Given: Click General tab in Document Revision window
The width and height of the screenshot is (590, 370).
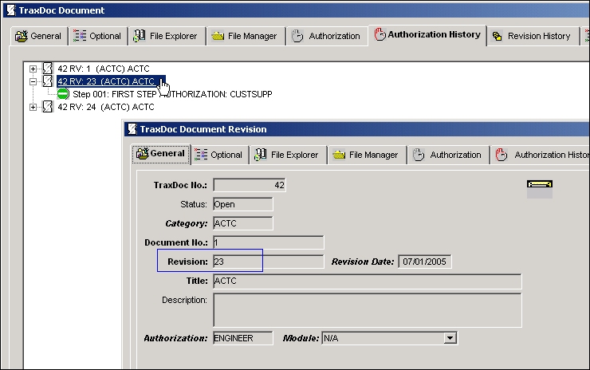Looking at the screenshot, I should click(x=161, y=154).
